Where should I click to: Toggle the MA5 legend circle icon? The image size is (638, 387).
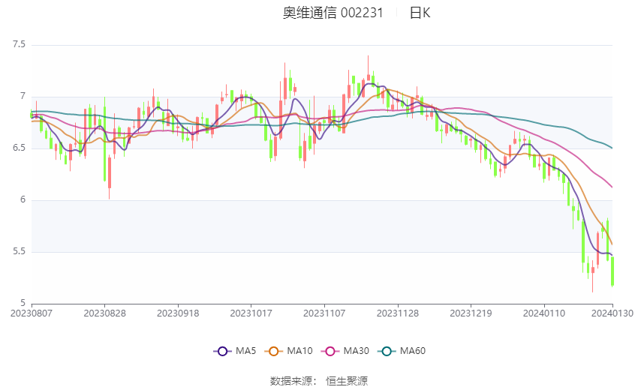tap(222, 351)
